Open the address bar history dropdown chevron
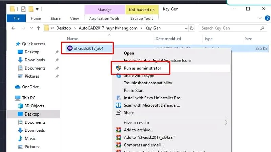 (x=186, y=28)
